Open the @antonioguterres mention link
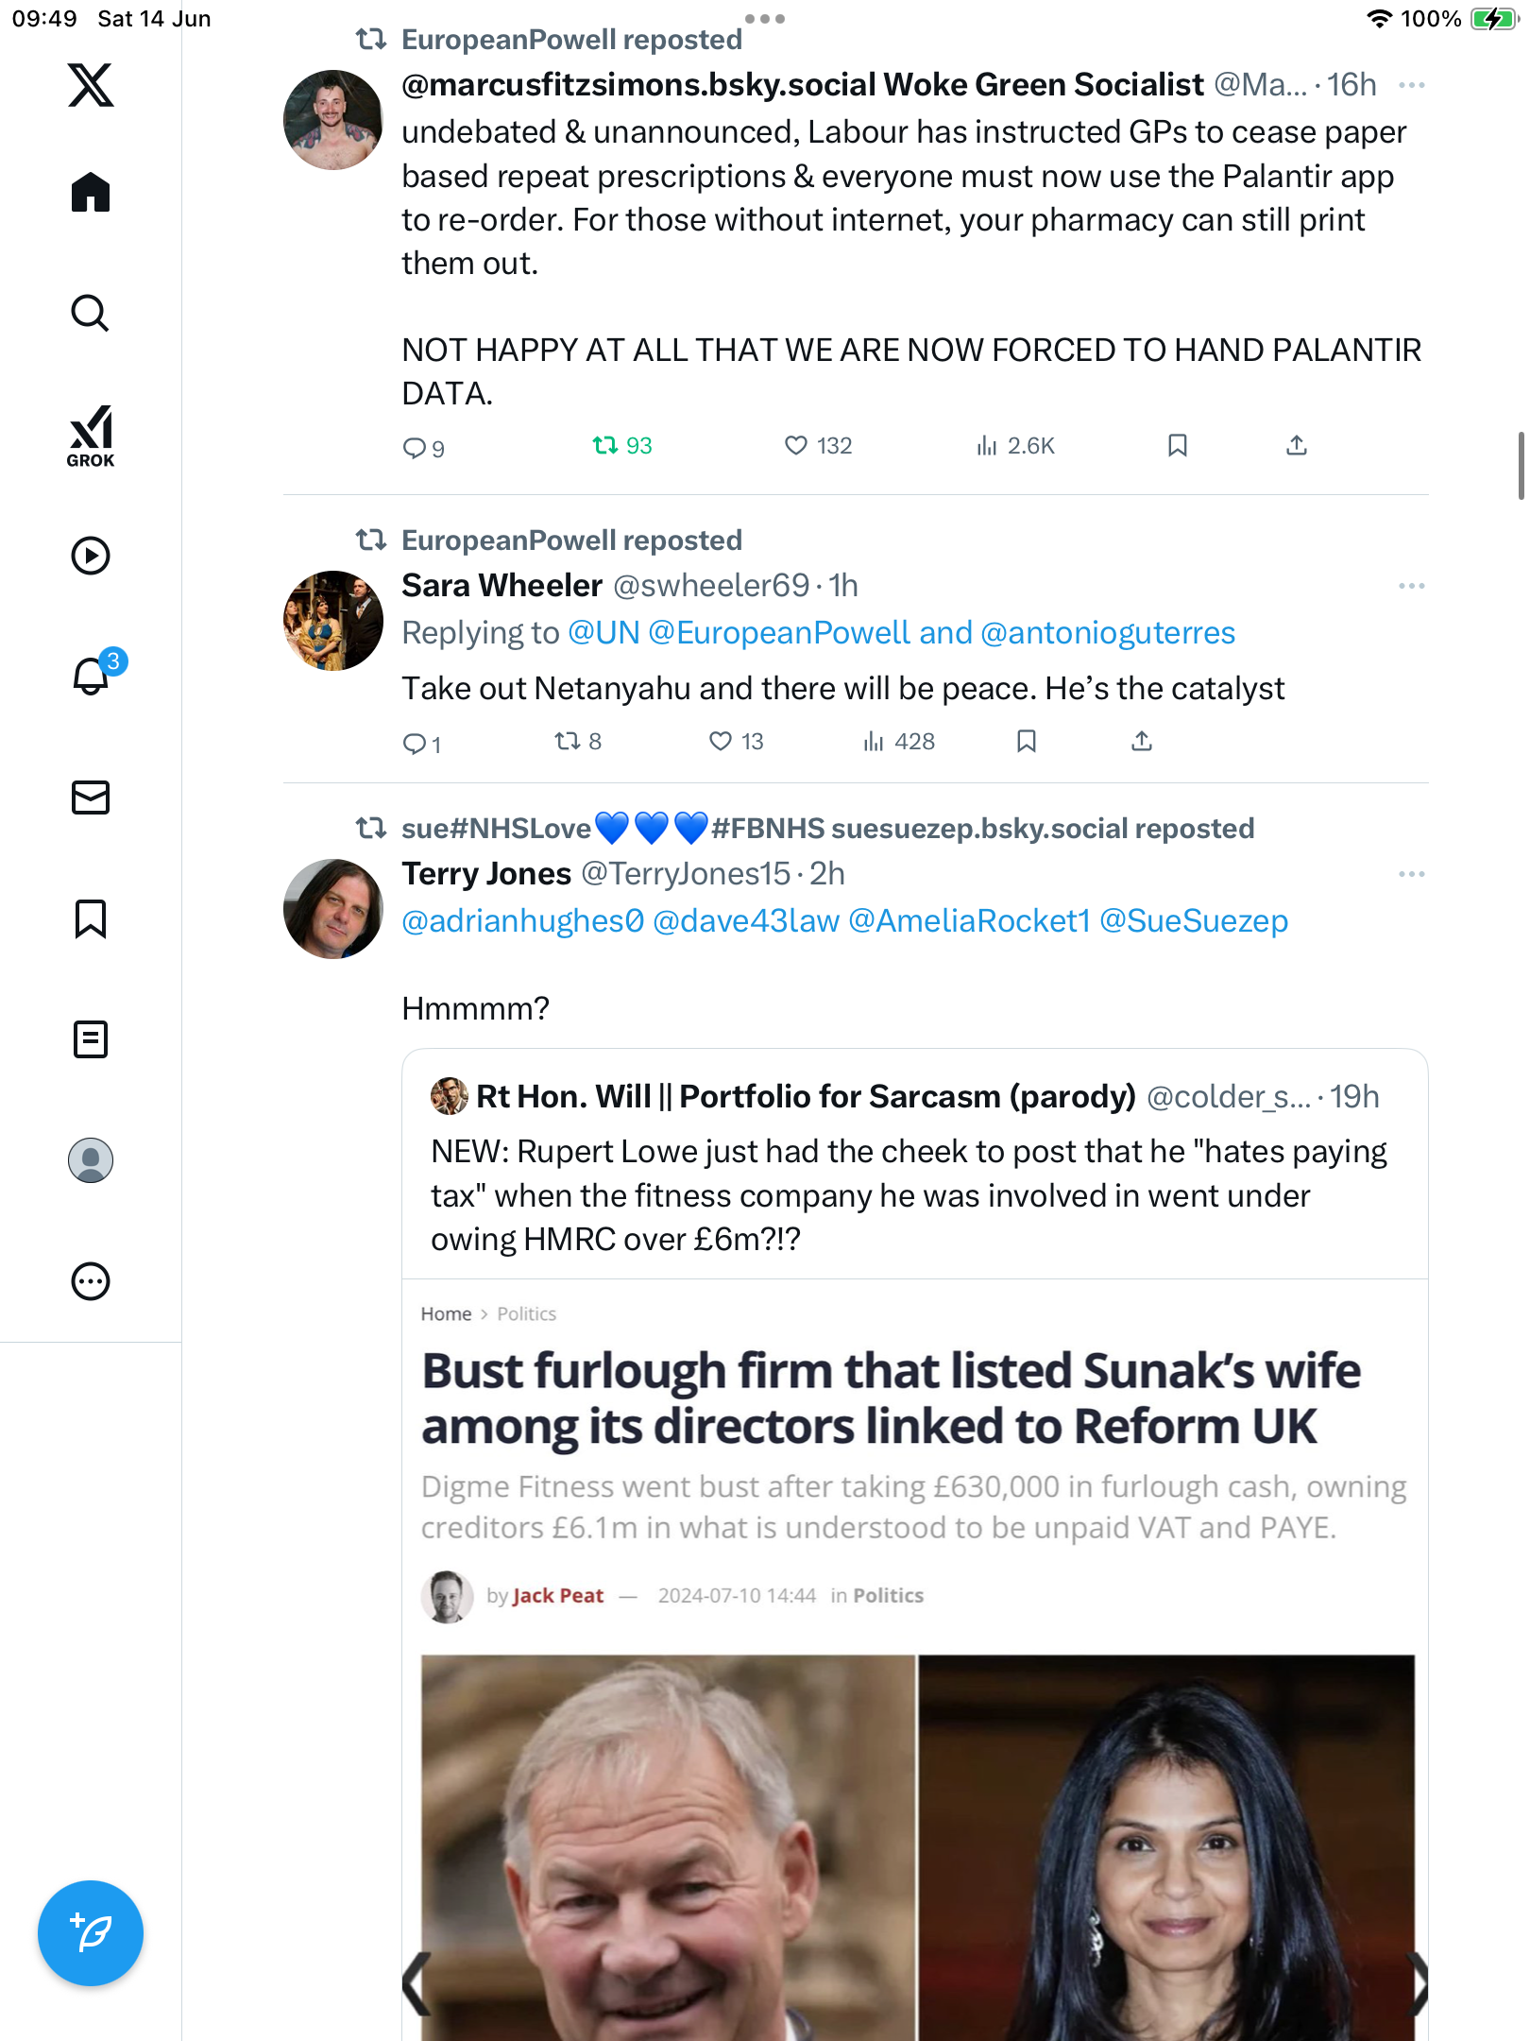 click(x=1108, y=632)
